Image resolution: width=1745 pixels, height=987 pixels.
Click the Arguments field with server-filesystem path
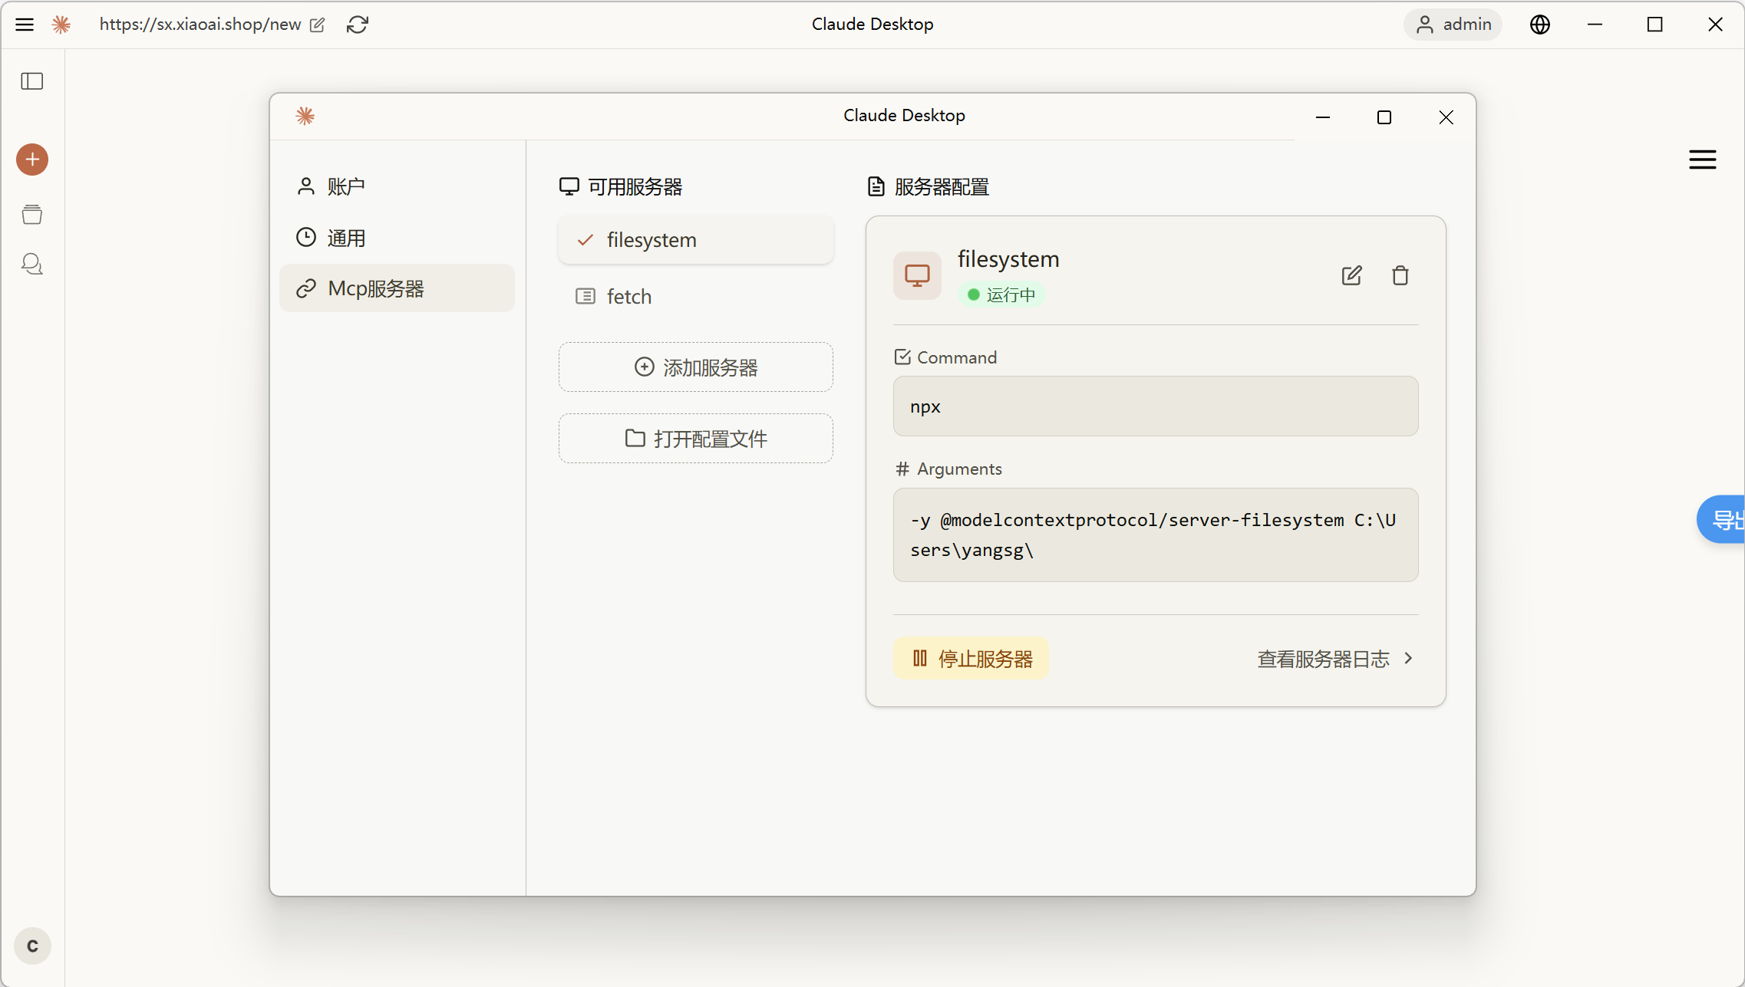click(1156, 535)
